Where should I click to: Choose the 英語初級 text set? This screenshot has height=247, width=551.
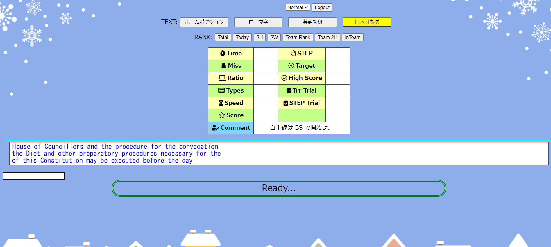pos(312,22)
